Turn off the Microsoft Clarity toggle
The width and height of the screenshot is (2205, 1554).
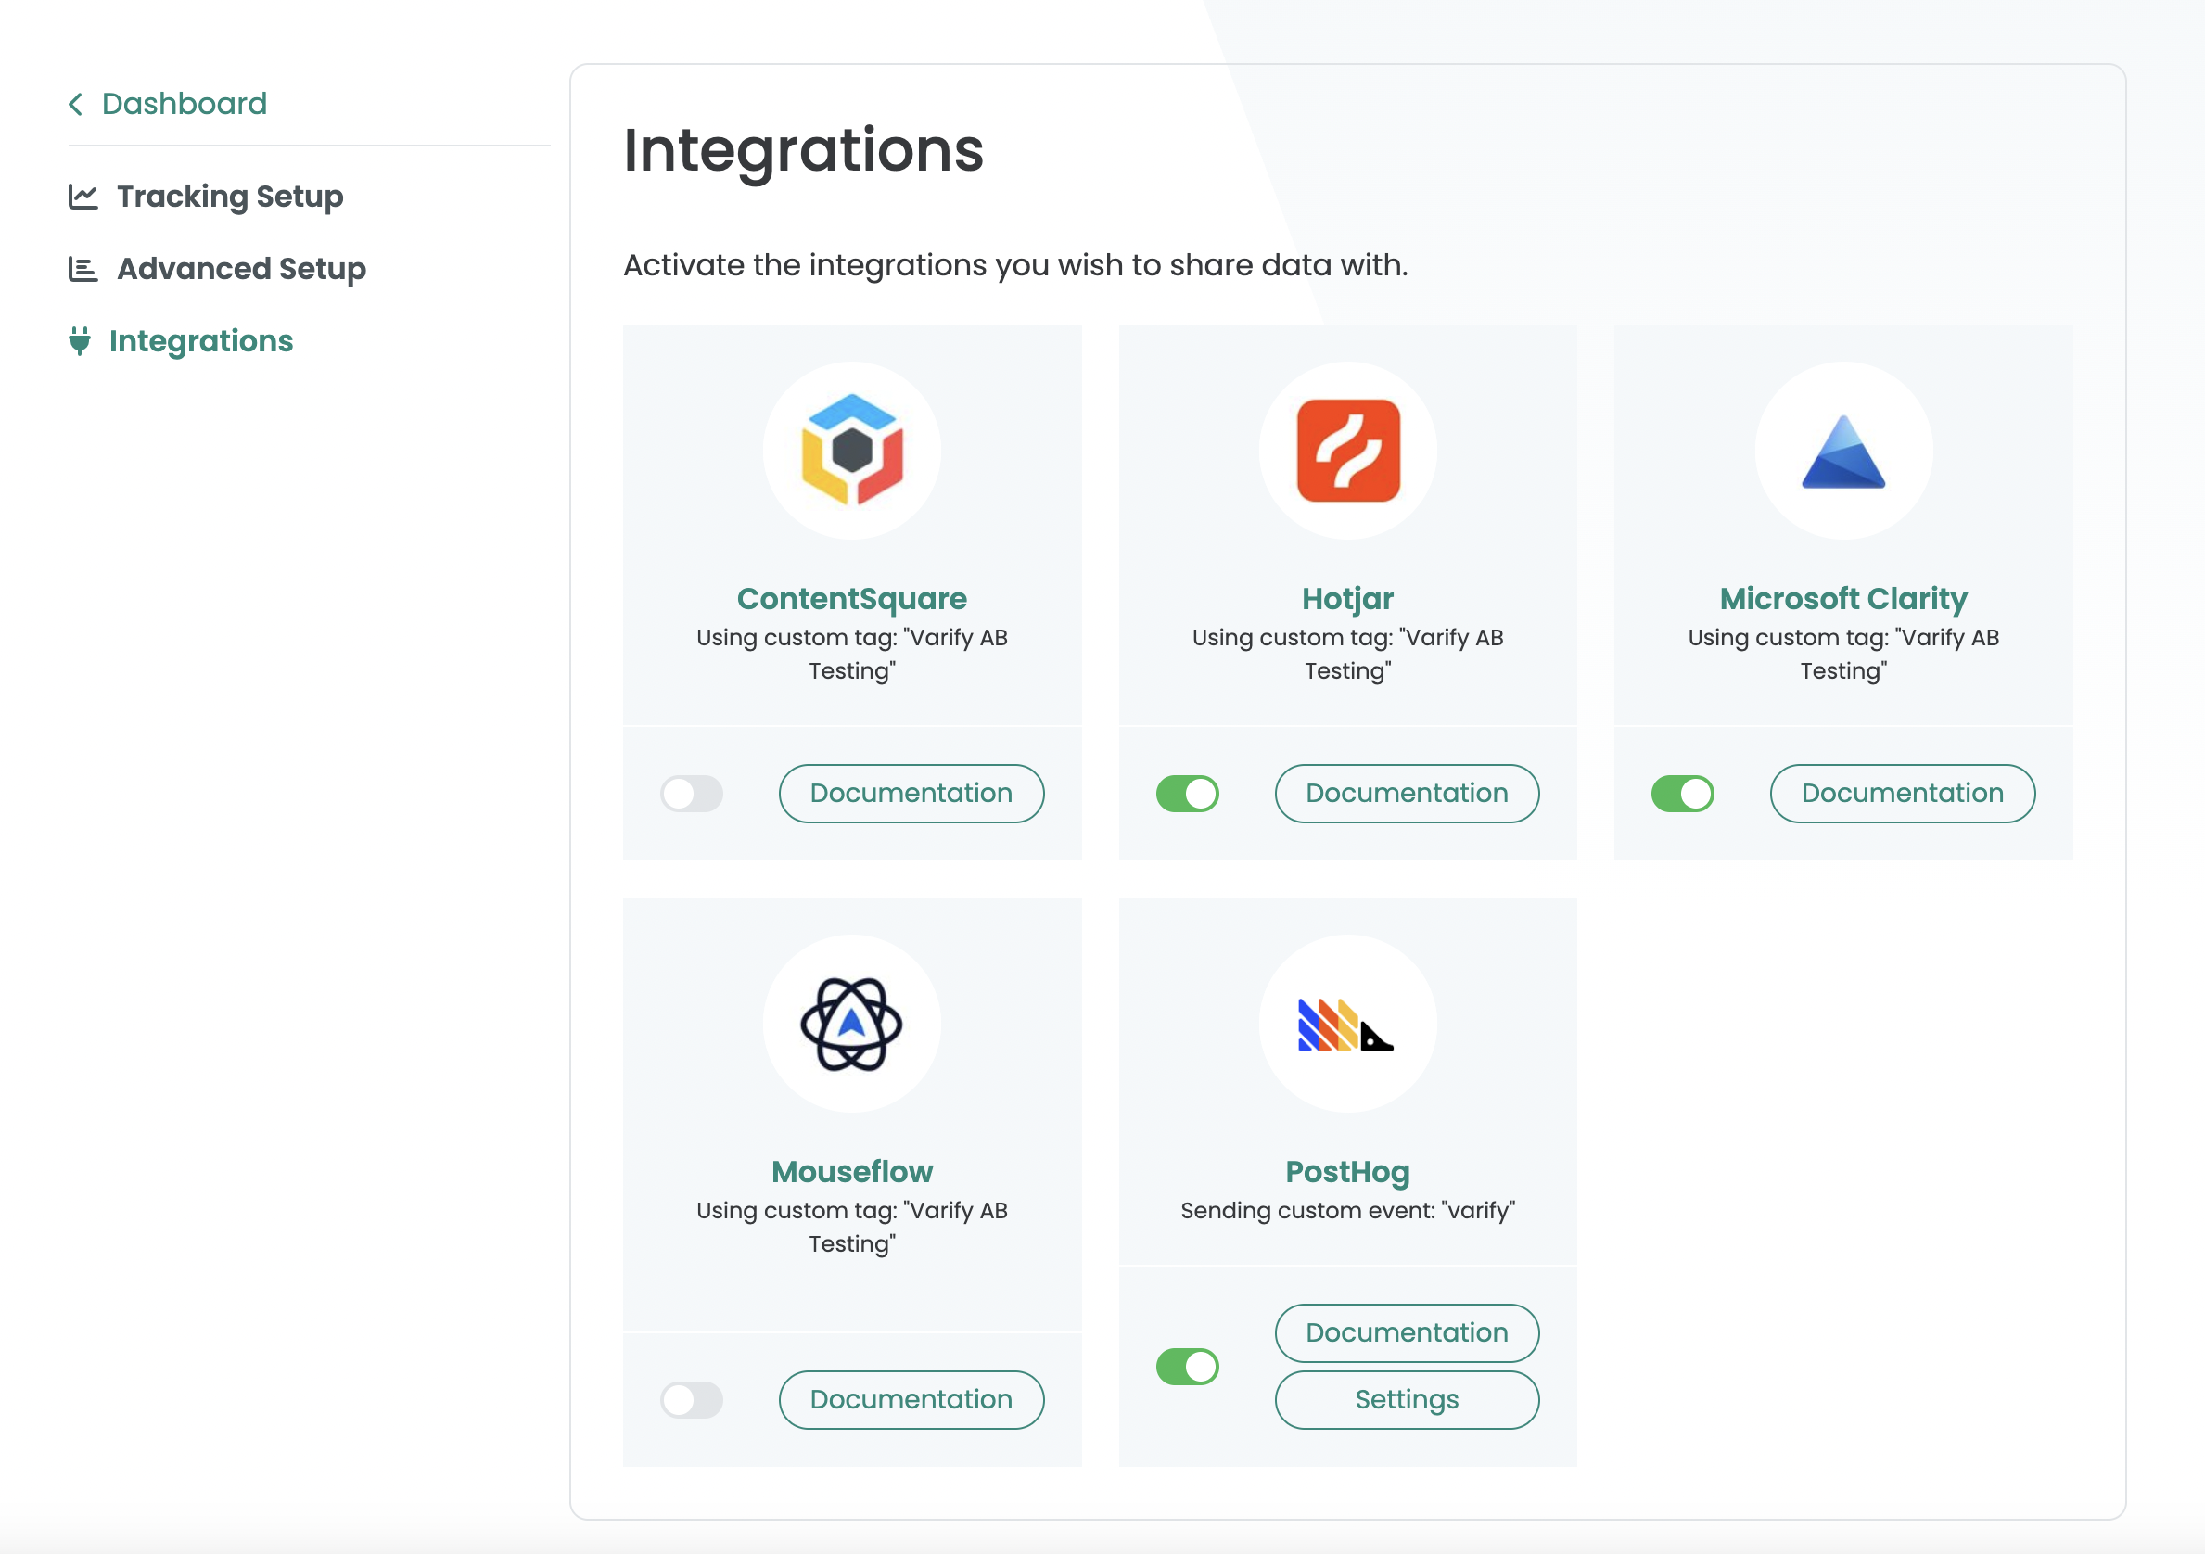pyautogui.click(x=1682, y=794)
